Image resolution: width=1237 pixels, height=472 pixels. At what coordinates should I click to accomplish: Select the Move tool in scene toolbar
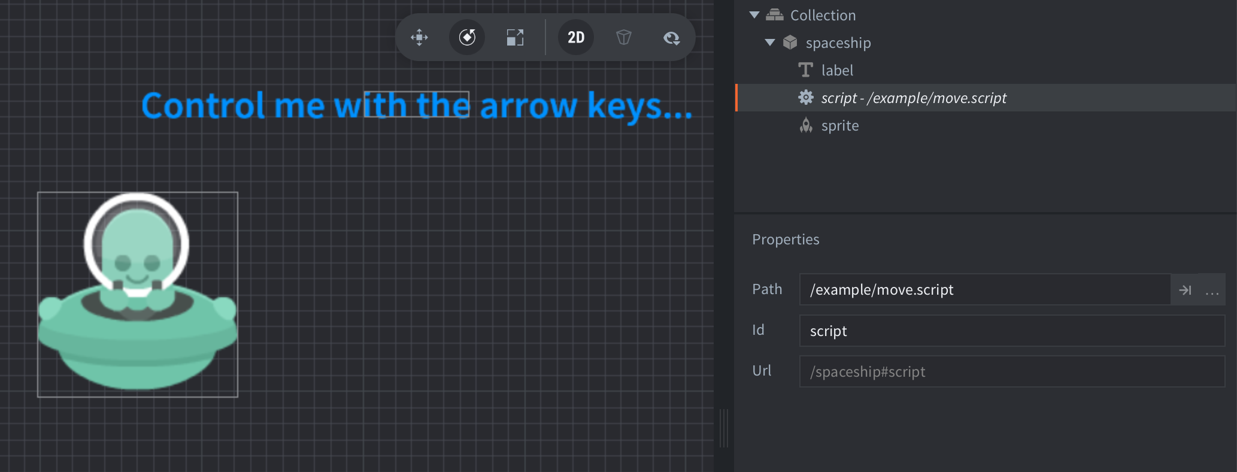coord(419,37)
